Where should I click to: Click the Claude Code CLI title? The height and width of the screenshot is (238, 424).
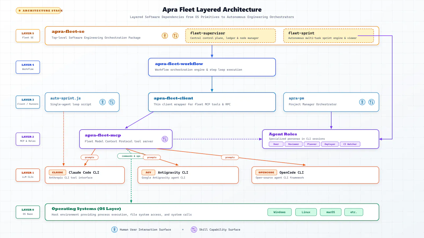pos(84,172)
